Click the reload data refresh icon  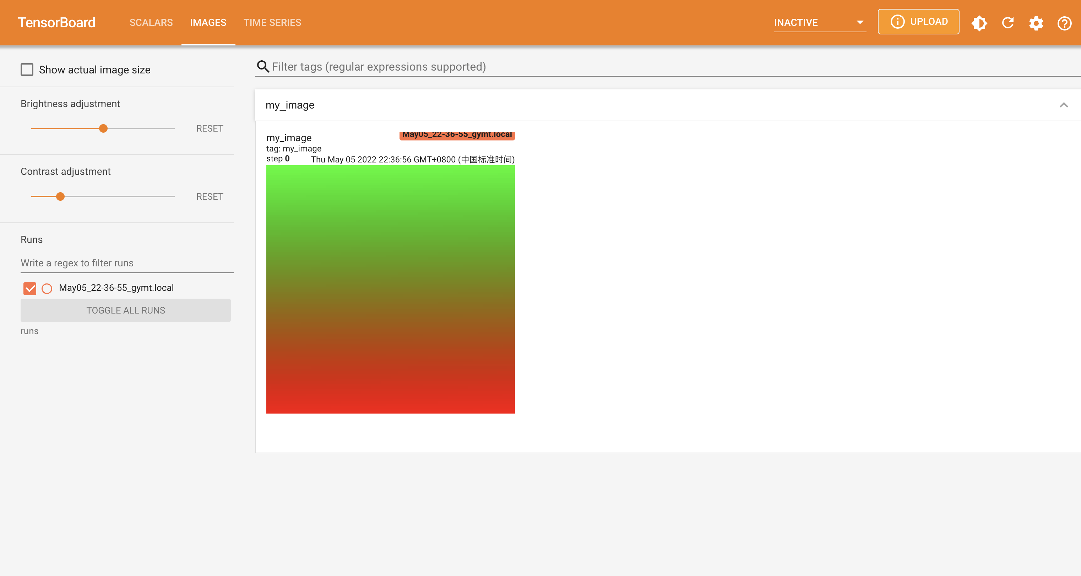pos(1007,23)
